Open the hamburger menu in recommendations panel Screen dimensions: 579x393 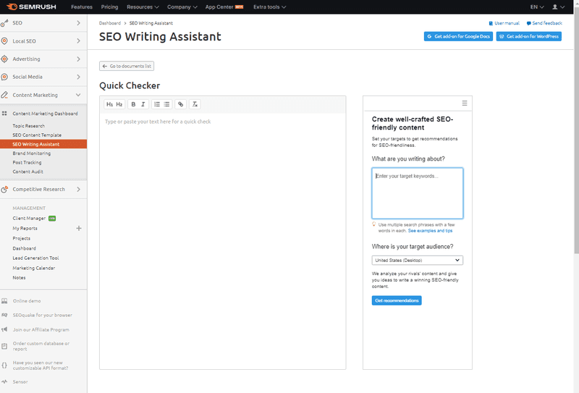[x=465, y=103]
